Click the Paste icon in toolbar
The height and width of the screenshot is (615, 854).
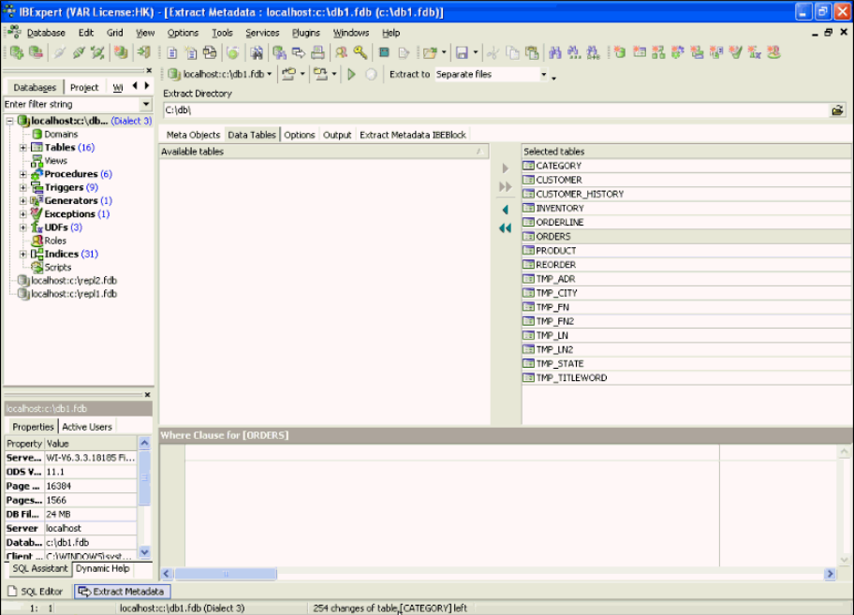(x=531, y=53)
